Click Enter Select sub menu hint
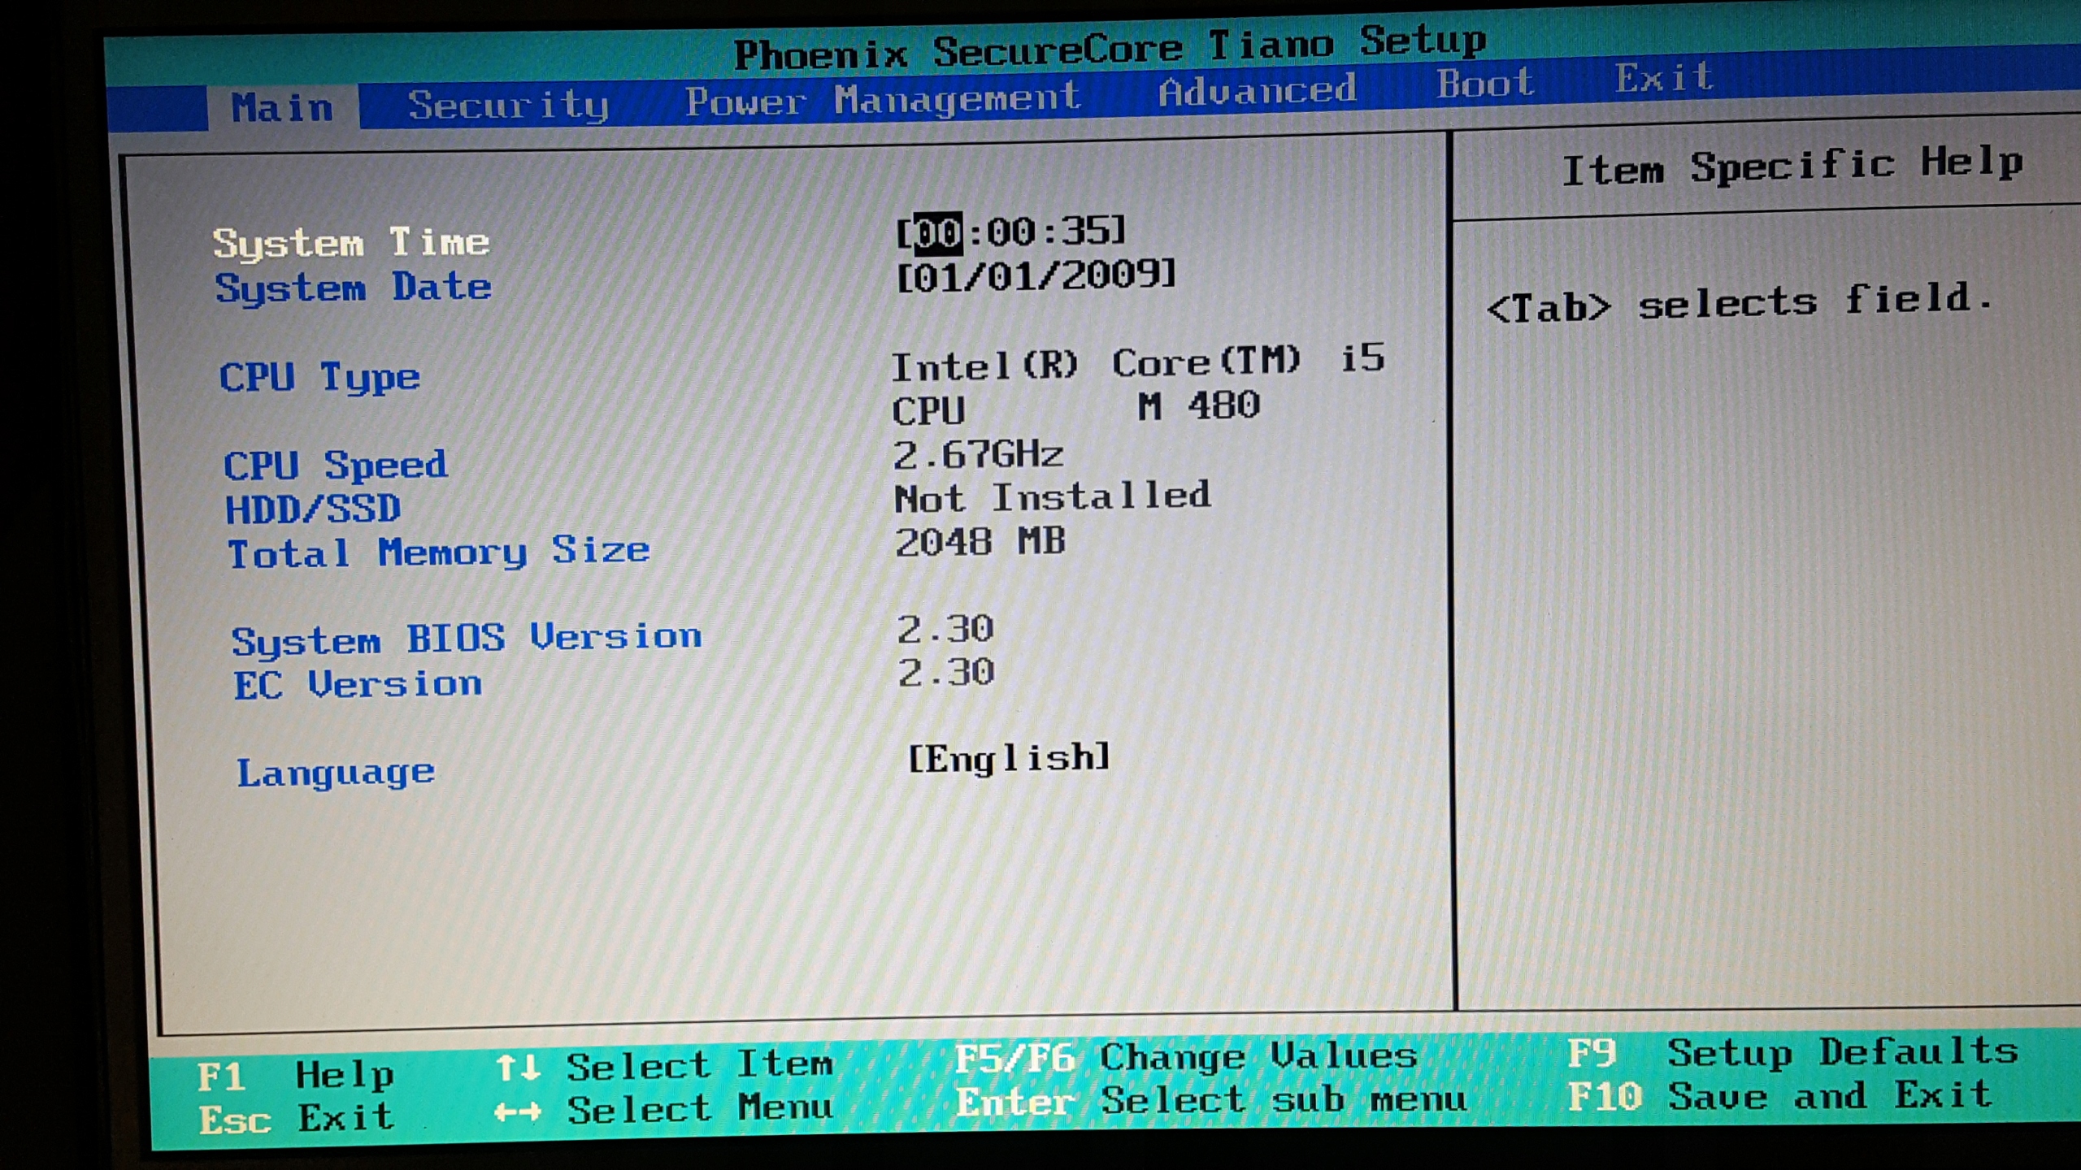The width and height of the screenshot is (2081, 1170). pos(1211,1101)
